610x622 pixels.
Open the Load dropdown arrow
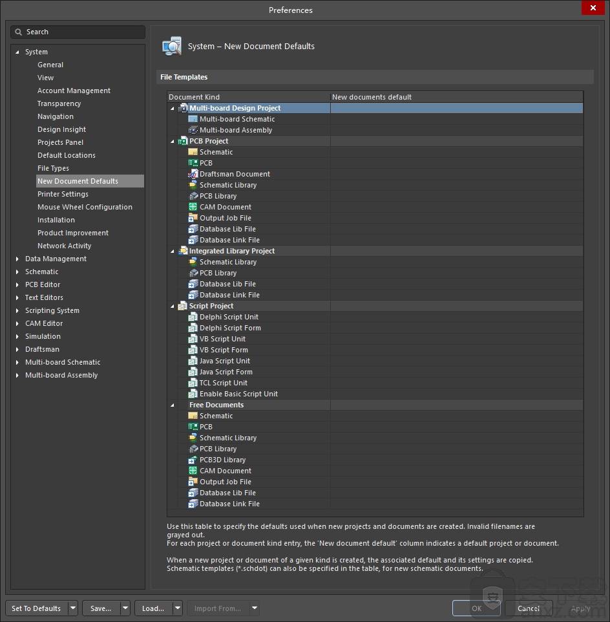[178, 608]
